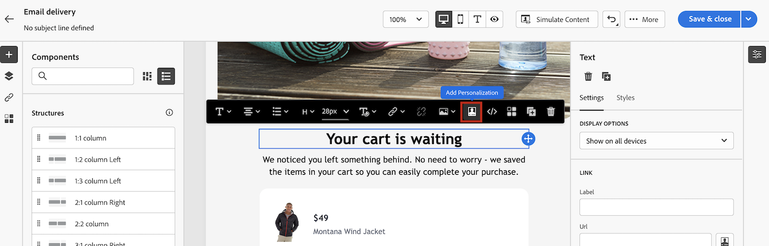This screenshot has height=246, width=769.
Task: Click the toolbar delete trash icon
Action: [x=551, y=112]
